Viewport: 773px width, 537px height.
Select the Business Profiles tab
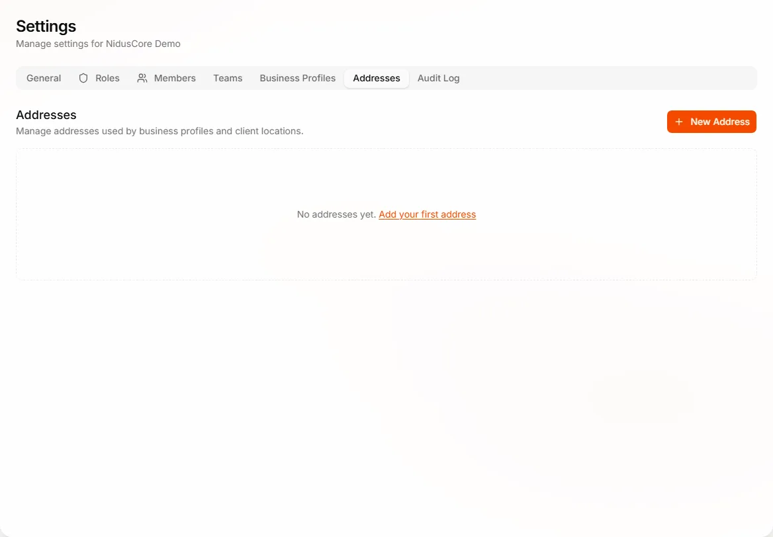297,78
